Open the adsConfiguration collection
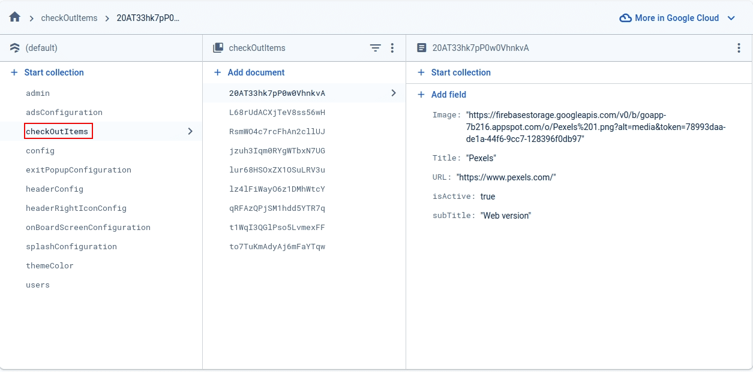The width and height of the screenshot is (753, 372). [x=64, y=113]
